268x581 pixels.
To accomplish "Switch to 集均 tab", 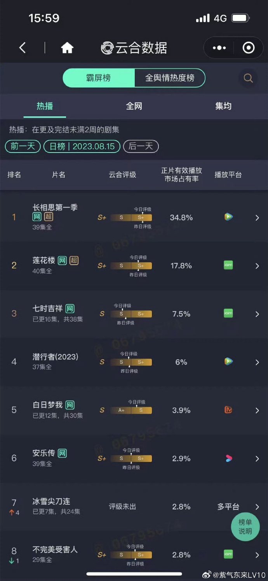I will 223,106.
